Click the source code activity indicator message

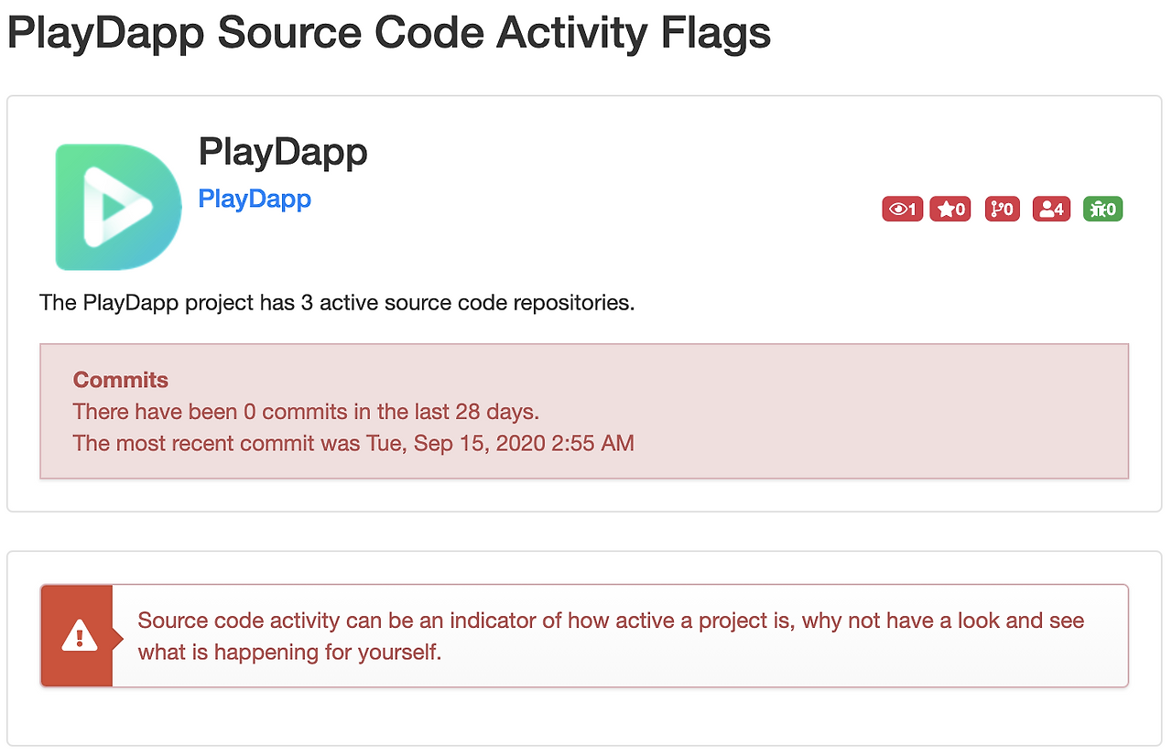611,636
